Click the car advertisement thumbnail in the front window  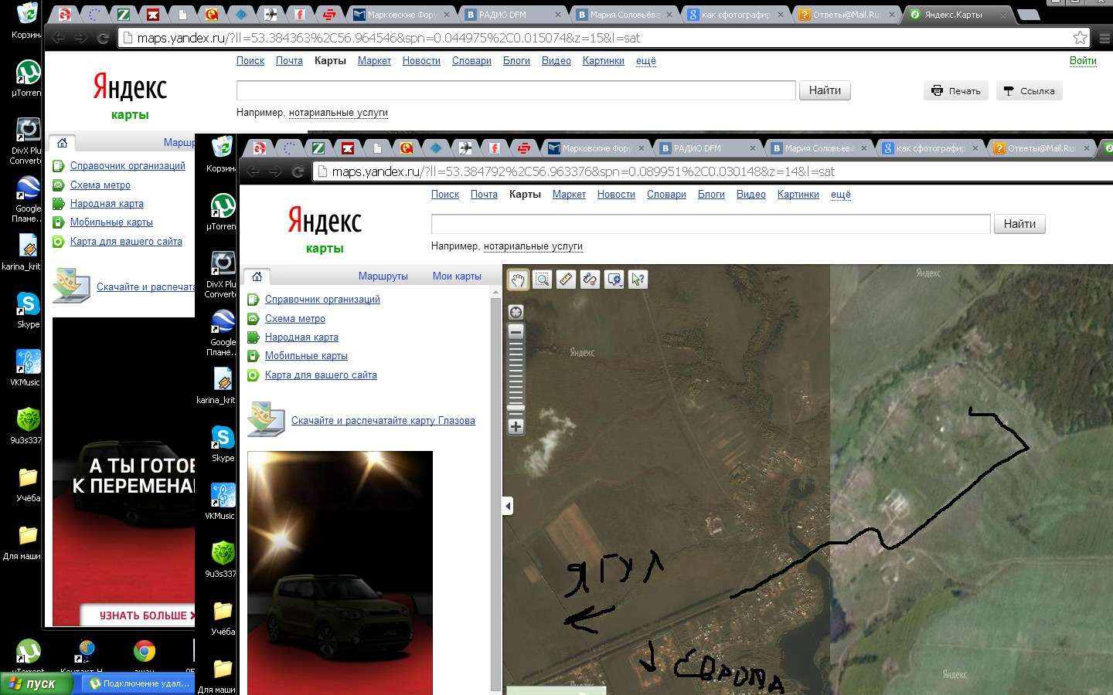[340, 573]
